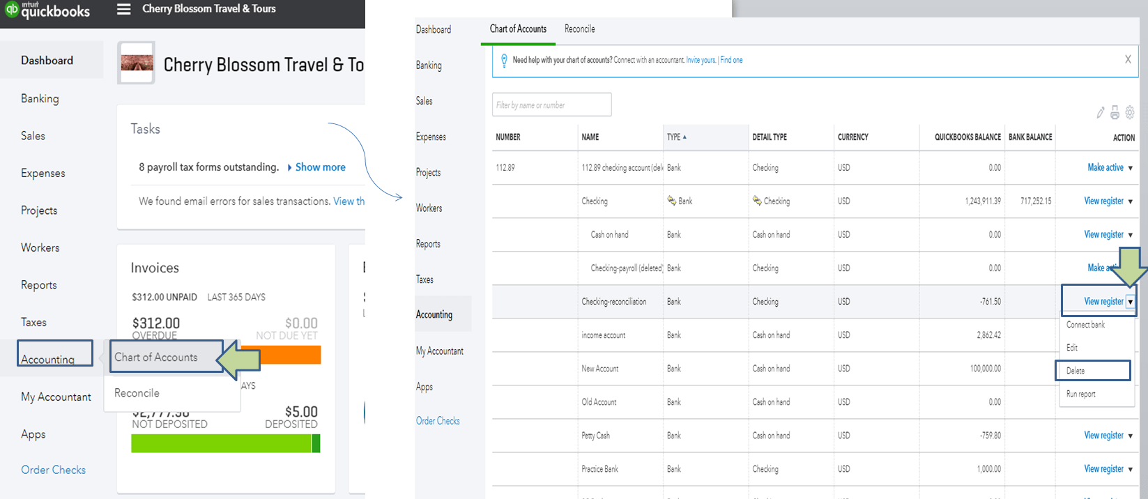
Task: Click the print icon above the accounts table
Action: tap(1115, 112)
